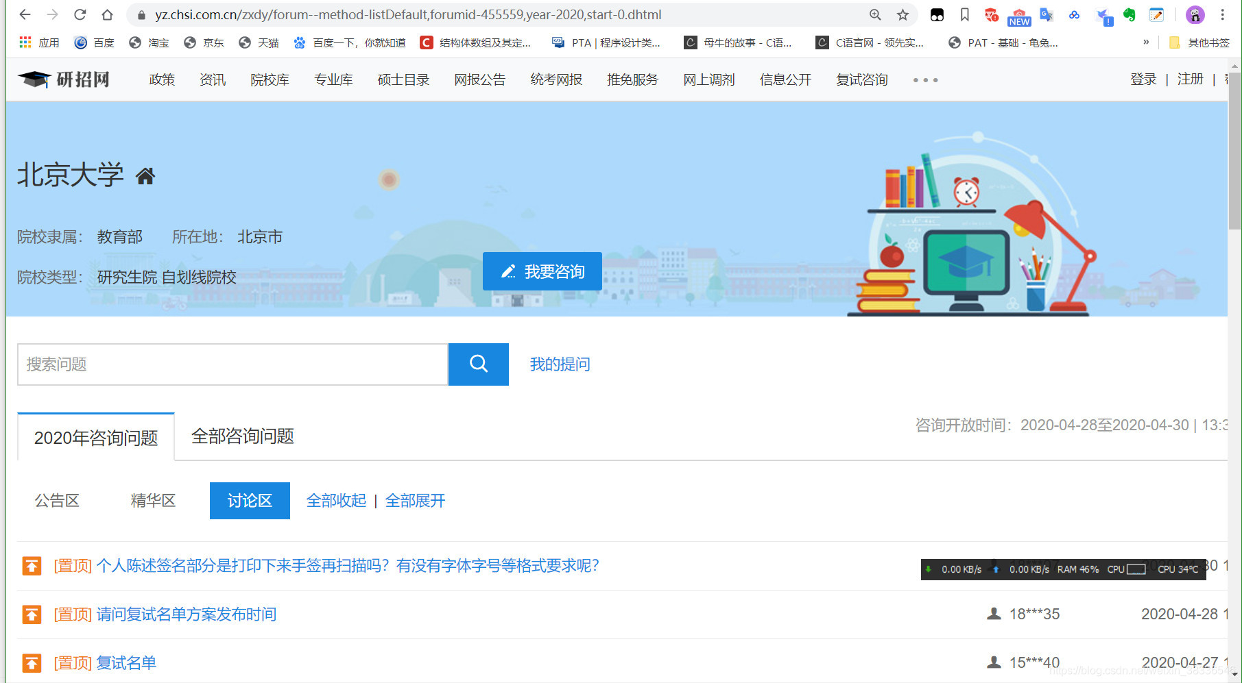
Task: Expand hidden bookmarks with the » chevron
Action: point(1146,42)
